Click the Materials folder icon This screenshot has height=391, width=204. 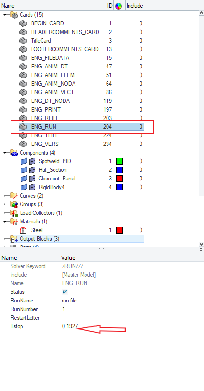pos(14,222)
